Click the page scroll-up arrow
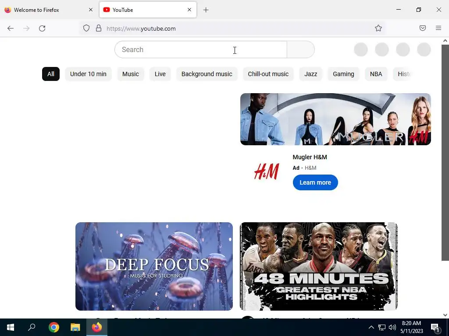This screenshot has width=449, height=336. [x=445, y=41]
